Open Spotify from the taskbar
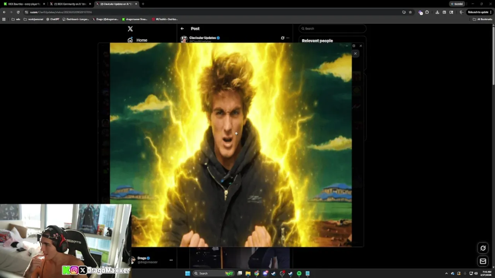 click(x=299, y=273)
